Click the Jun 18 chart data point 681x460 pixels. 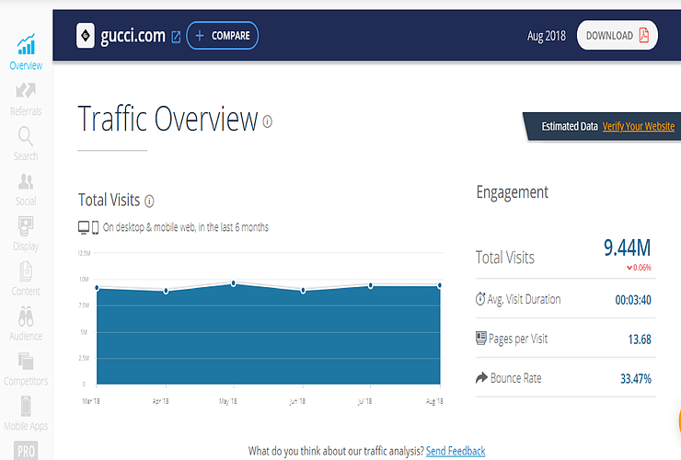pos(303,291)
